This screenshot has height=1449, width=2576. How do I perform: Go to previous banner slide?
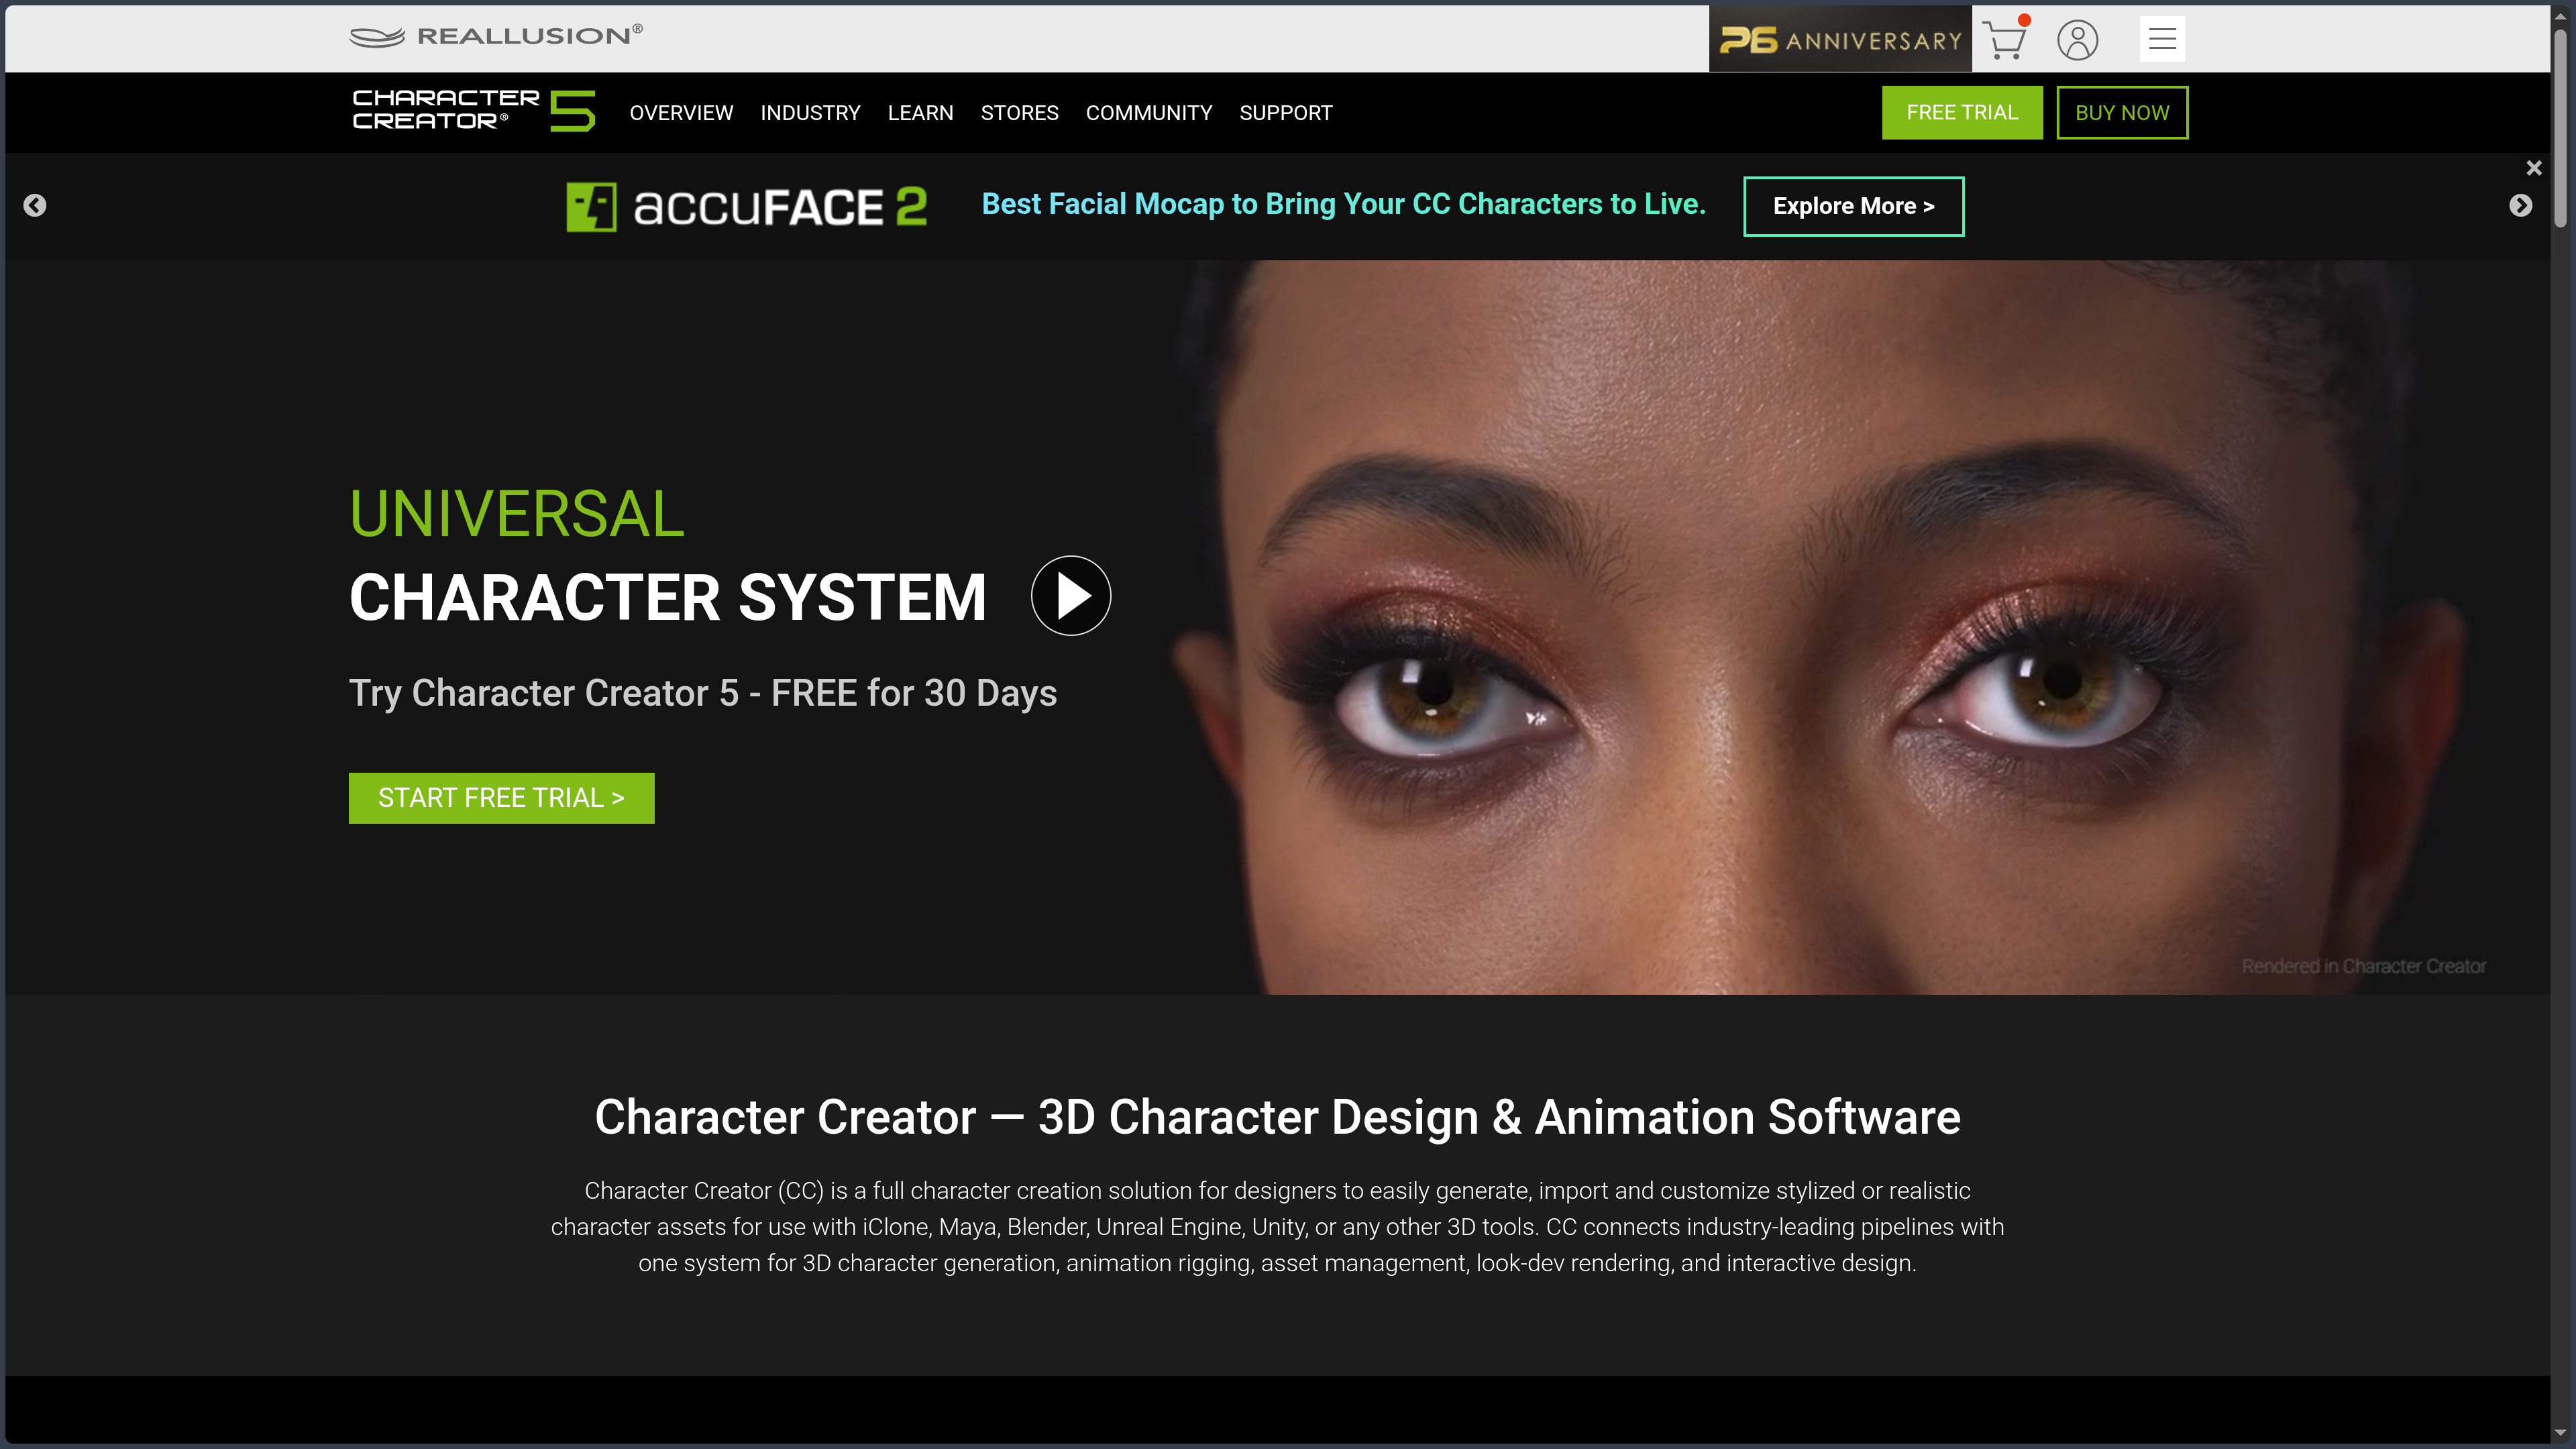pyautogui.click(x=35, y=205)
